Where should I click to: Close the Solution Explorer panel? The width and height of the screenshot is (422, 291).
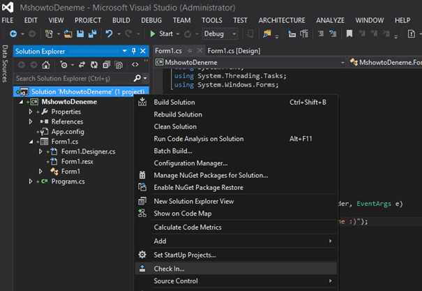(x=143, y=51)
